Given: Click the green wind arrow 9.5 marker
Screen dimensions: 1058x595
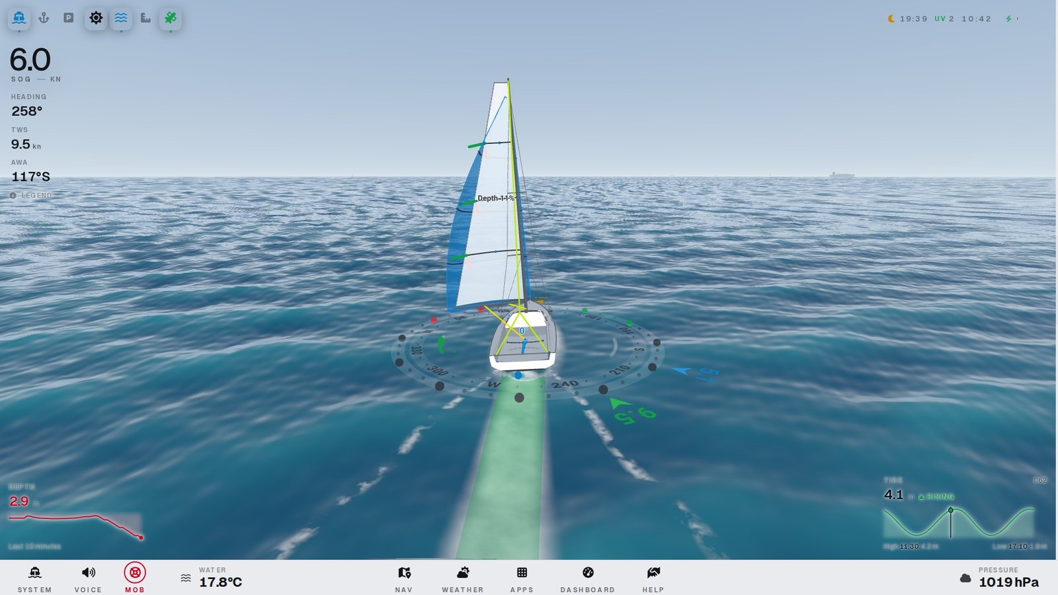Looking at the screenshot, I should (633, 410).
